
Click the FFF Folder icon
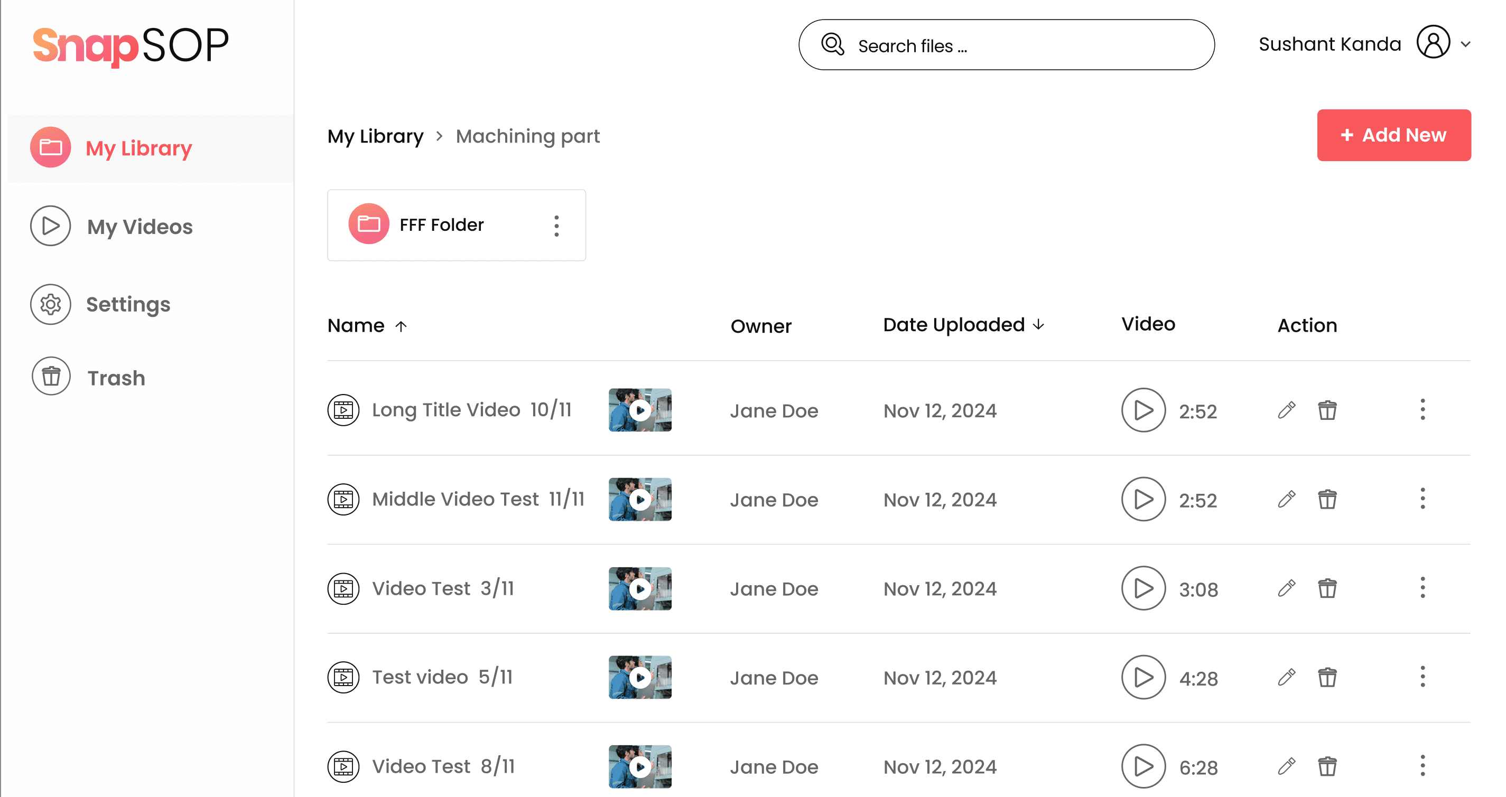pos(368,224)
